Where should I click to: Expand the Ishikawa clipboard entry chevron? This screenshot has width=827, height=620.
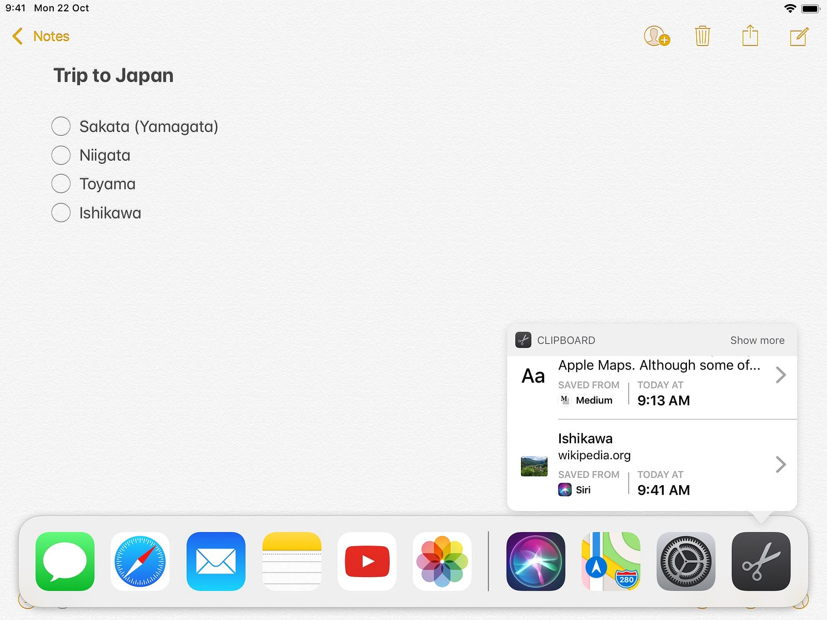coord(781,464)
